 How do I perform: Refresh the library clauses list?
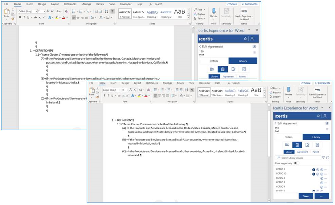[x=328, y=158]
